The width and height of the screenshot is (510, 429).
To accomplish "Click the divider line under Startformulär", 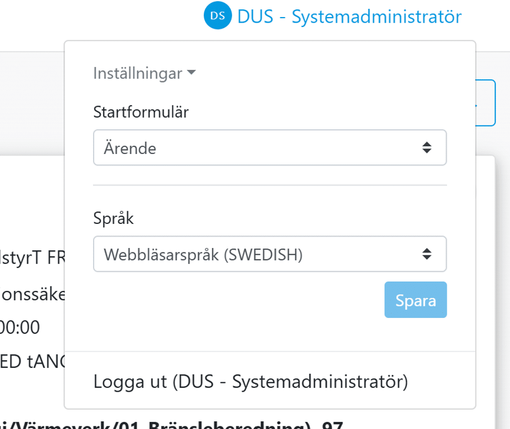I will pos(269,185).
